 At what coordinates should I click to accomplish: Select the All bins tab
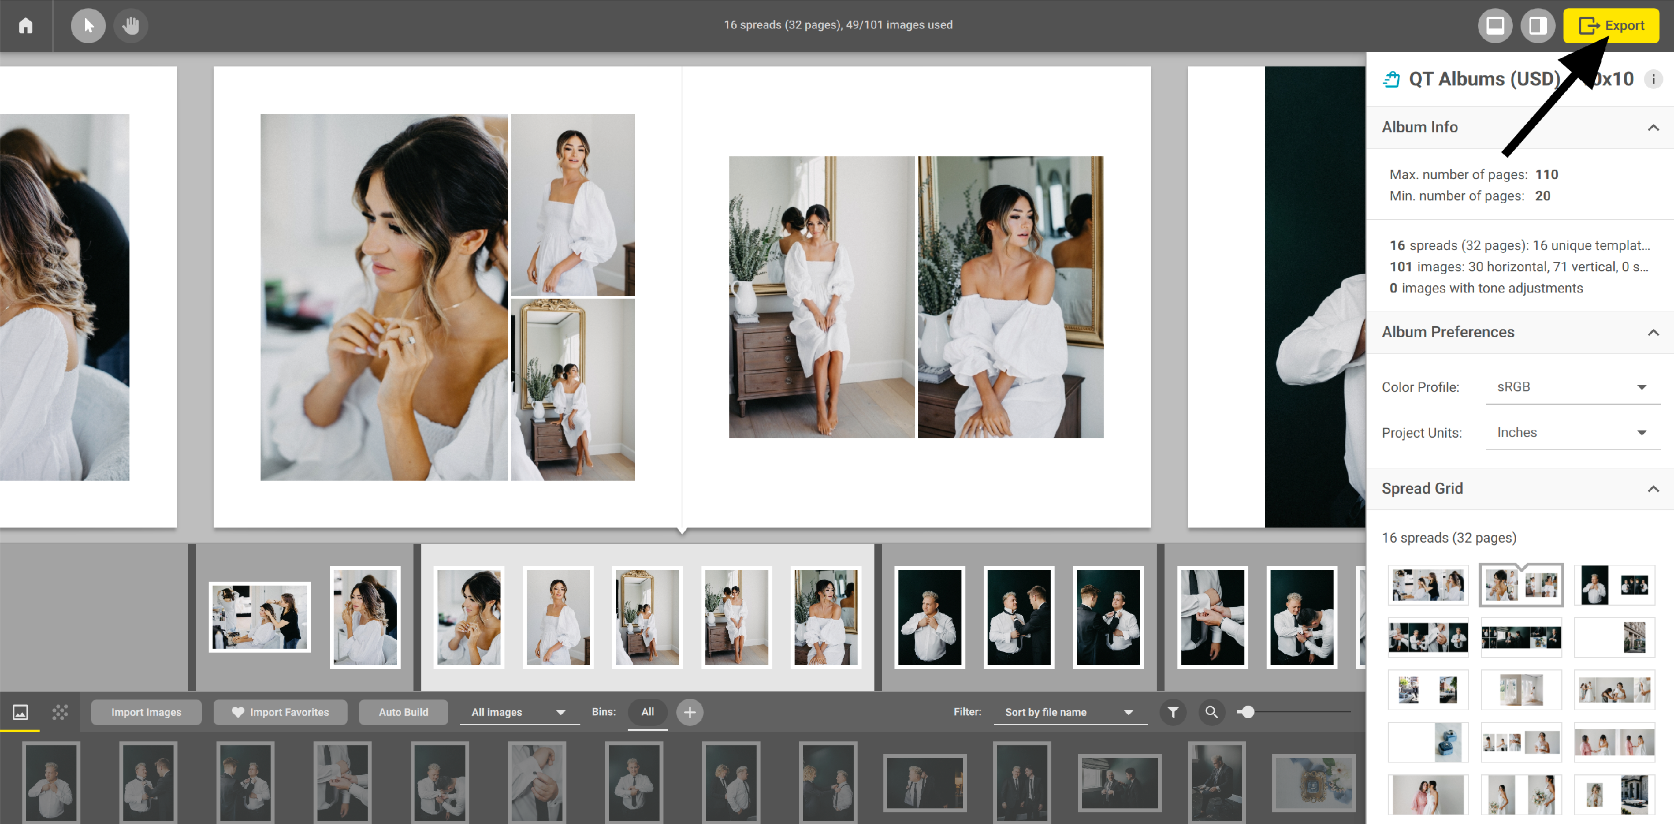[x=647, y=711]
